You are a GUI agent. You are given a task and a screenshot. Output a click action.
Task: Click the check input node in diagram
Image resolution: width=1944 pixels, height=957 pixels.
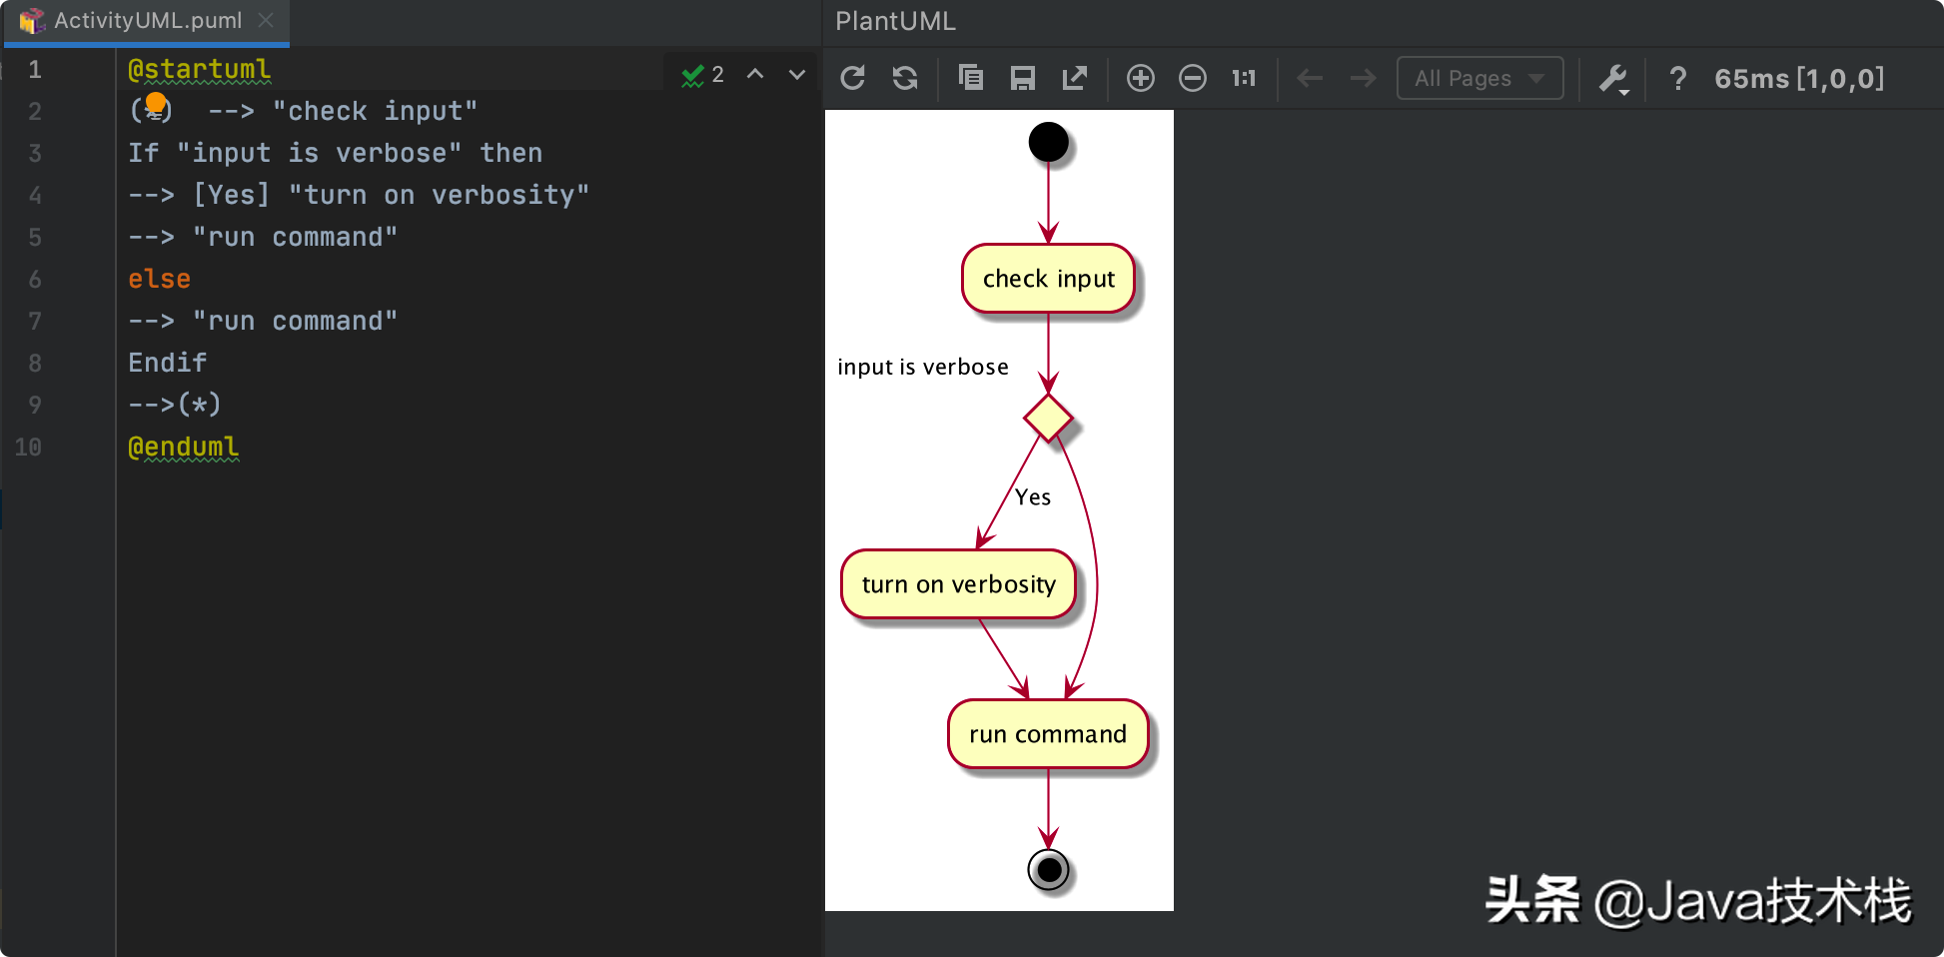1048,279
